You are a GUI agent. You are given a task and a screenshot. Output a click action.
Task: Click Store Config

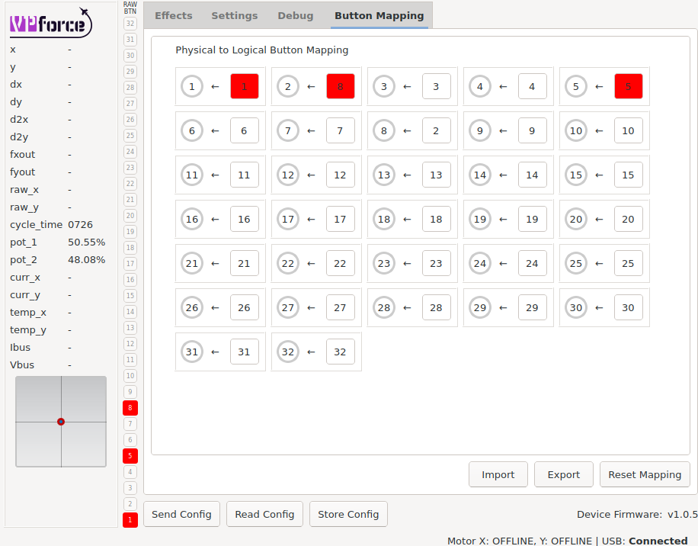click(347, 513)
